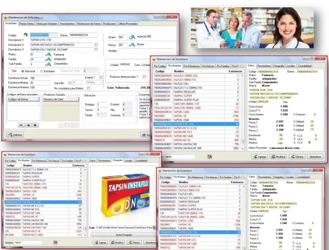Click the Descripcion 1 field containing TAPSIN D/N X18
Image resolution: width=329 pixels, height=250 pixels.
pos(63,40)
